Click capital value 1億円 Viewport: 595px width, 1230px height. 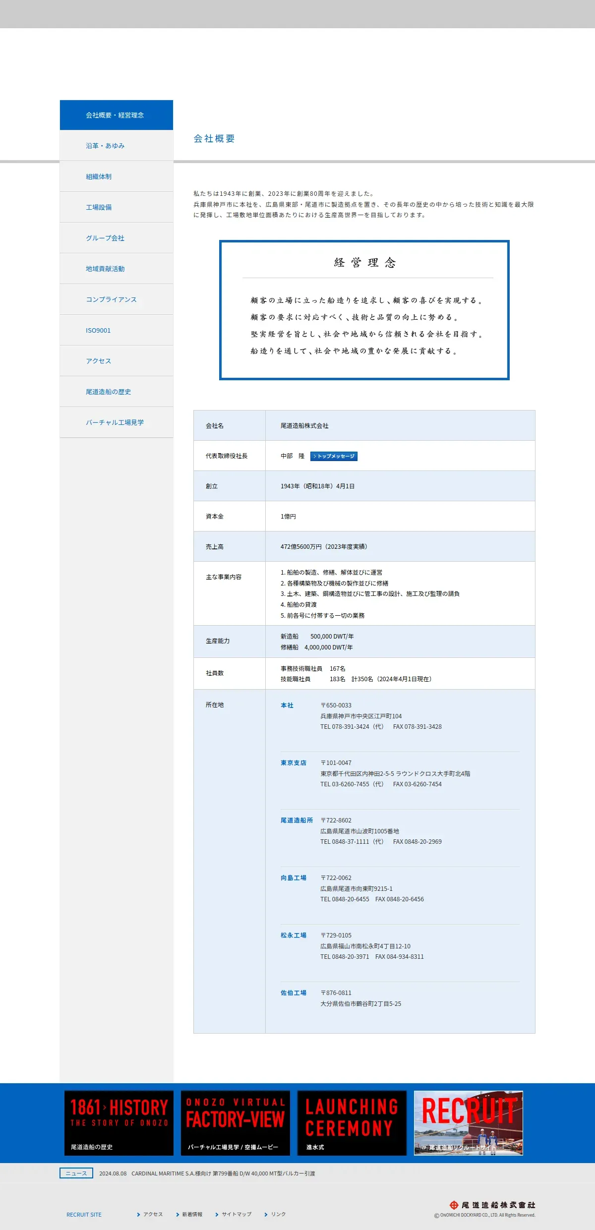pos(288,517)
